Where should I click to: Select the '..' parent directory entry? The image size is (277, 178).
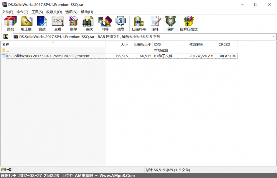[8, 50]
